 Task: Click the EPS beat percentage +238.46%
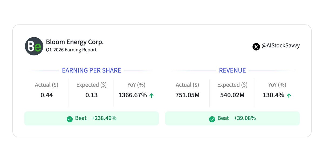(104, 118)
